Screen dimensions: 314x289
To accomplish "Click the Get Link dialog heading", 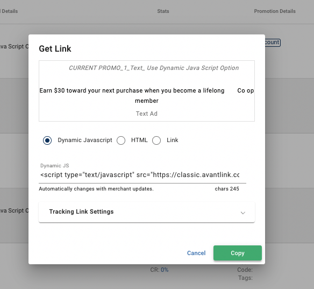I will pos(55,48).
